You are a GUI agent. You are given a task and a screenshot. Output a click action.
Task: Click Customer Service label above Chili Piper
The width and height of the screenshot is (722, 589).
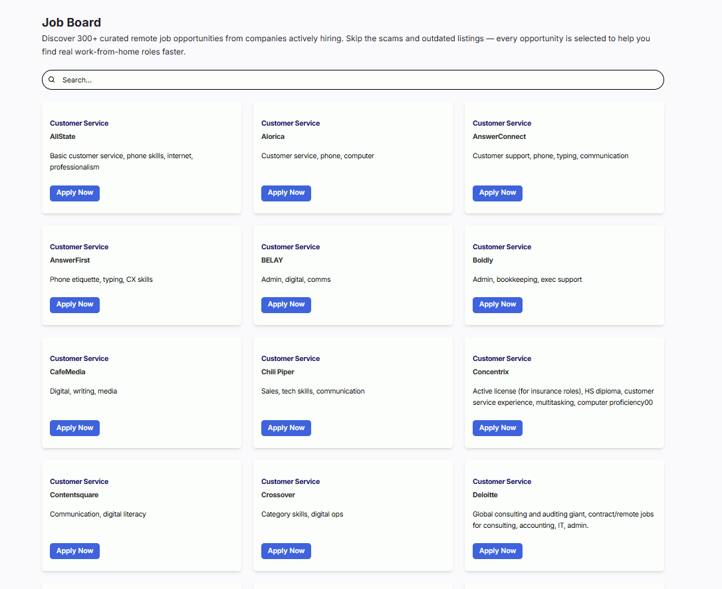pos(291,359)
